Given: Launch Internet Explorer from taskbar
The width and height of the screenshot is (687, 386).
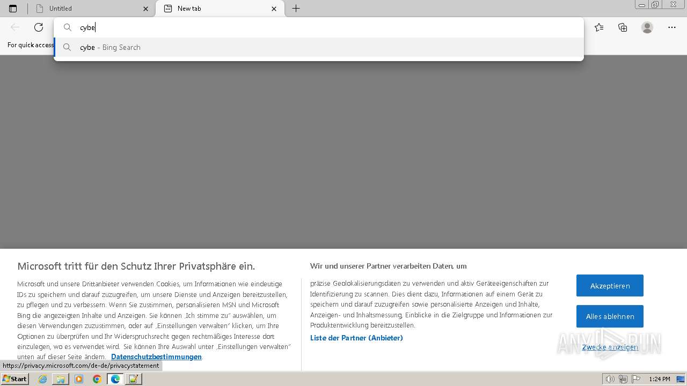Looking at the screenshot, I should coord(43,379).
